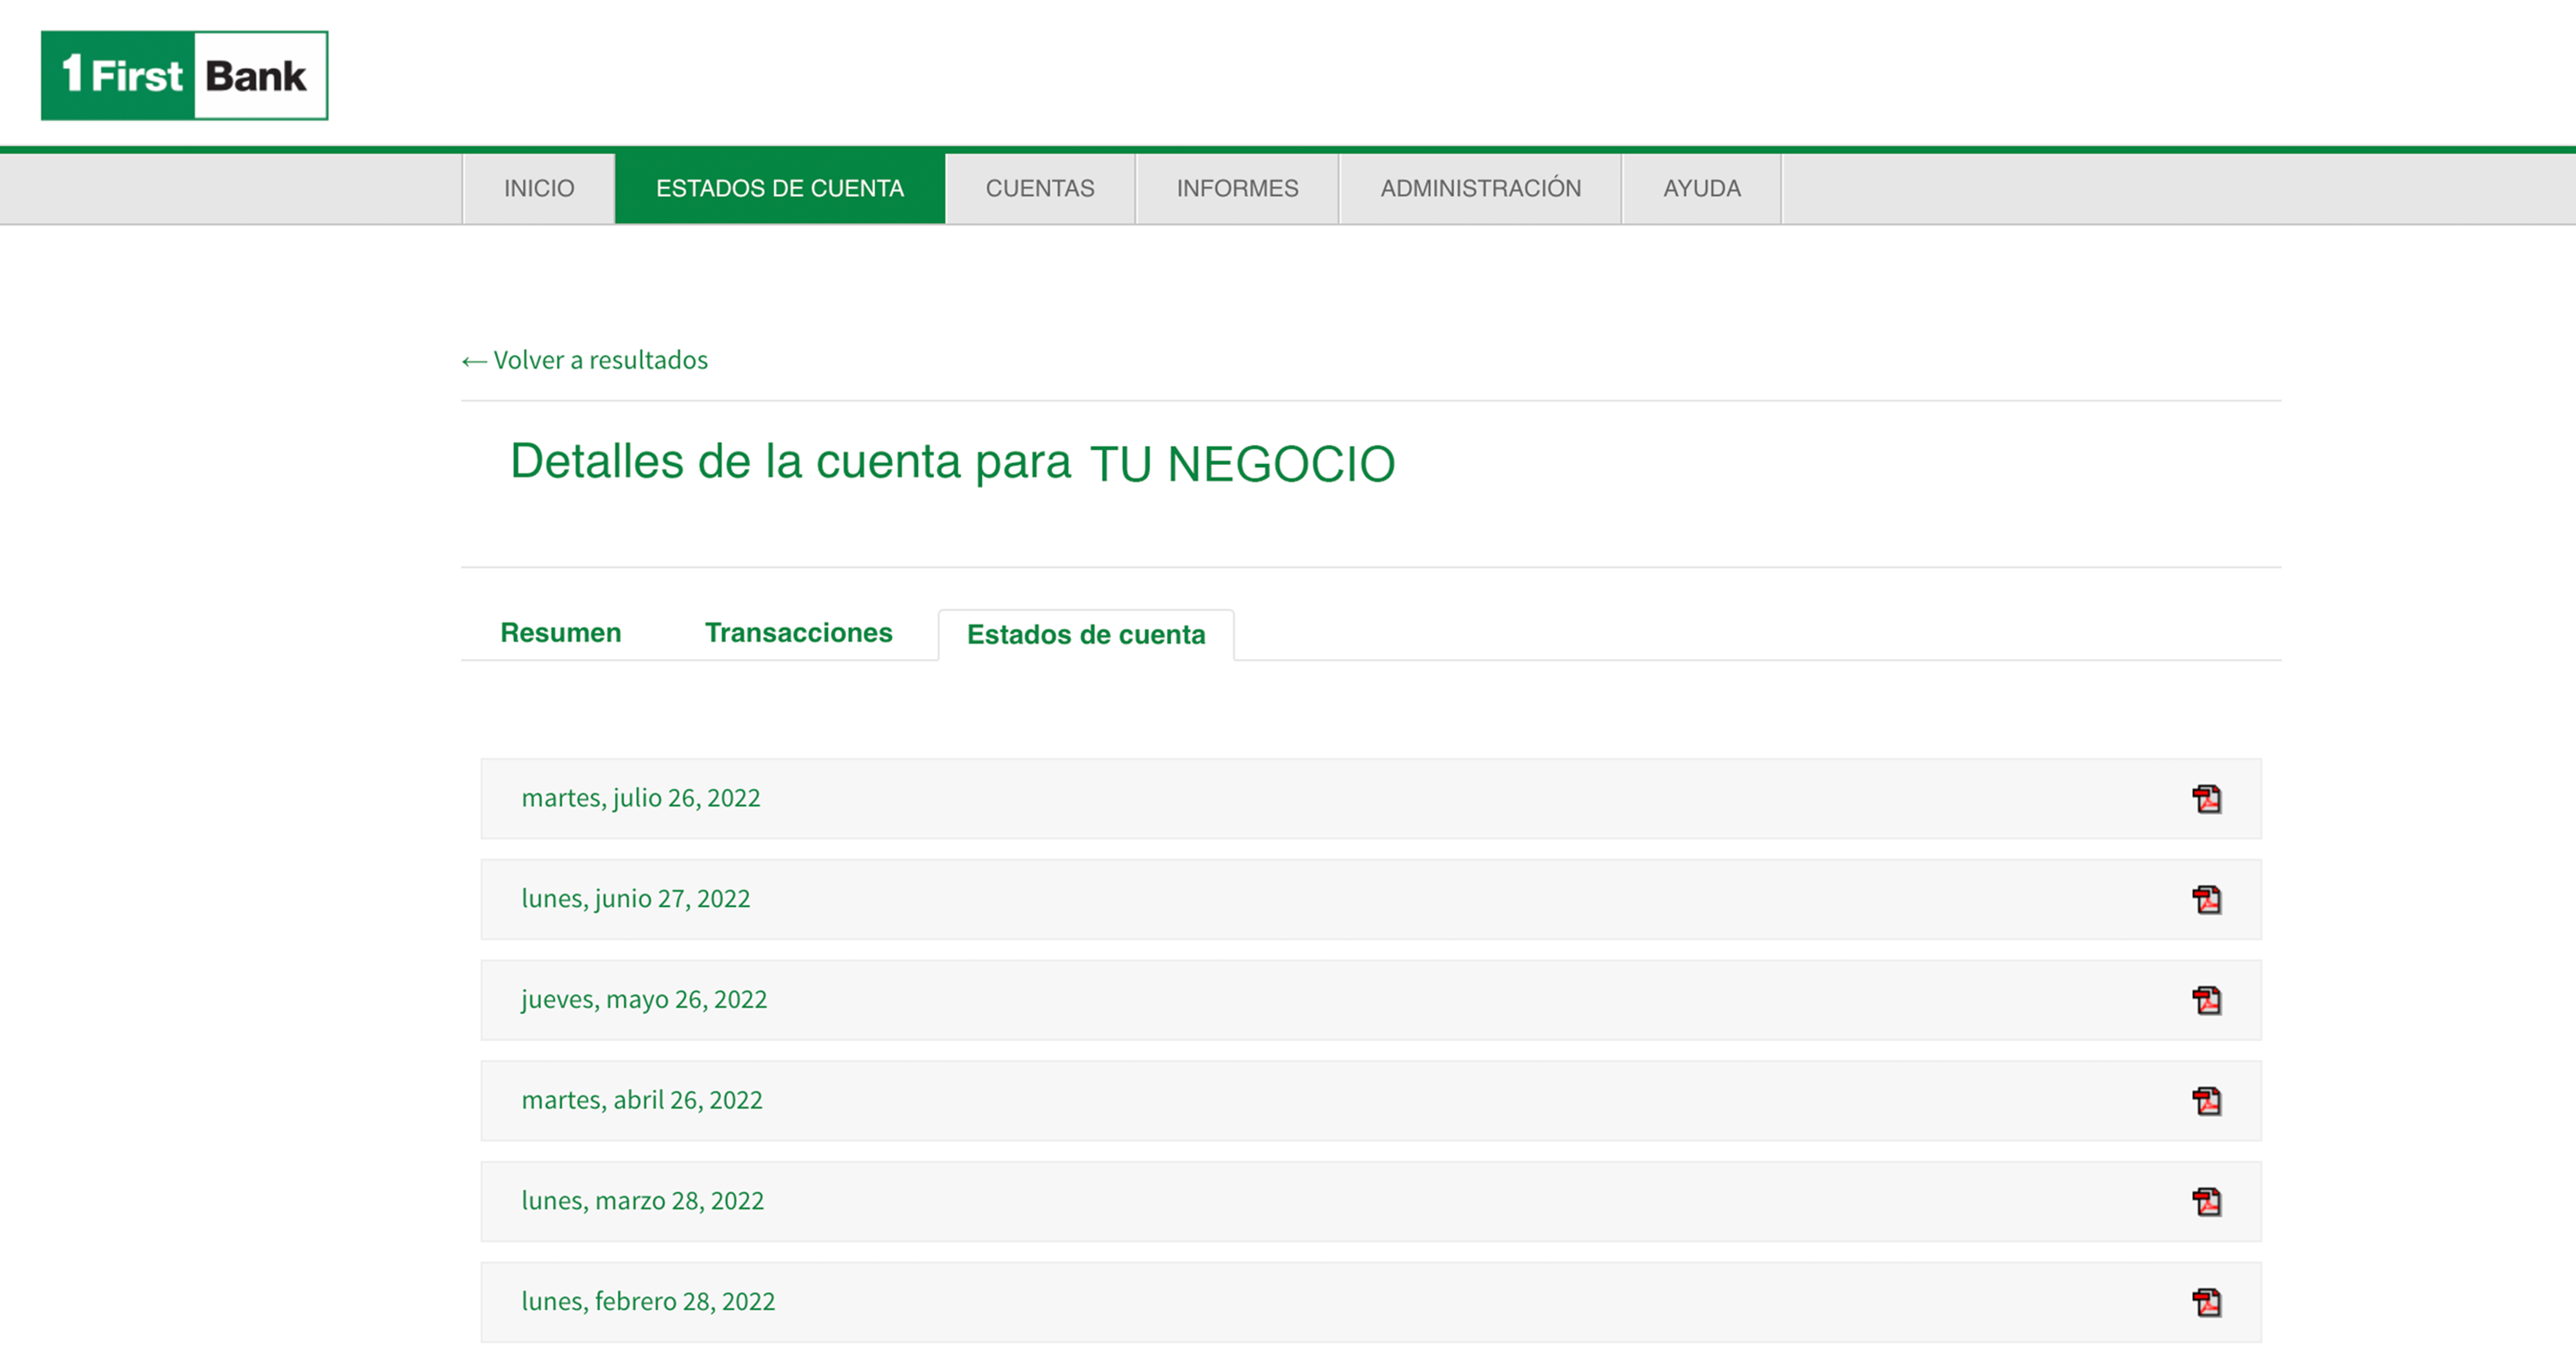This screenshot has width=2576, height=1359.
Task: Download PDF for lunes, junio 27, 2022
Action: [x=2207, y=900]
